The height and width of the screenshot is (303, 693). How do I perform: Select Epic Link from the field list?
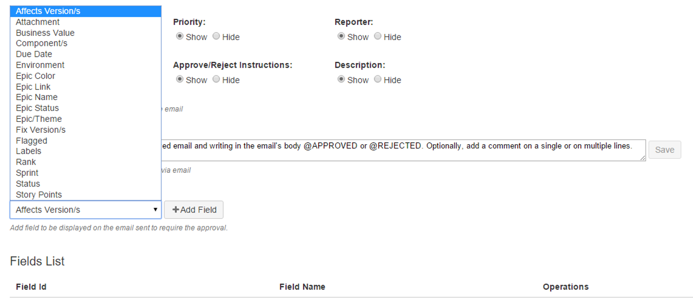(x=86, y=86)
